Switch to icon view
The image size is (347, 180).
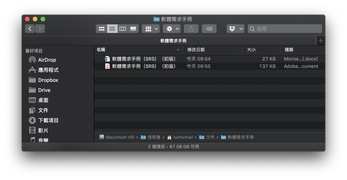pos(102,29)
